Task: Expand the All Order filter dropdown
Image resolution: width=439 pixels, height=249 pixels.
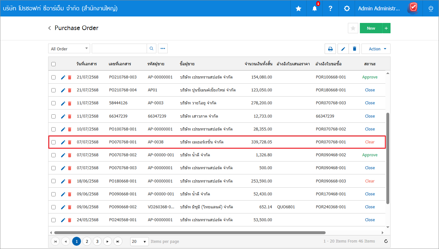Action: pyautogui.click(x=69, y=49)
